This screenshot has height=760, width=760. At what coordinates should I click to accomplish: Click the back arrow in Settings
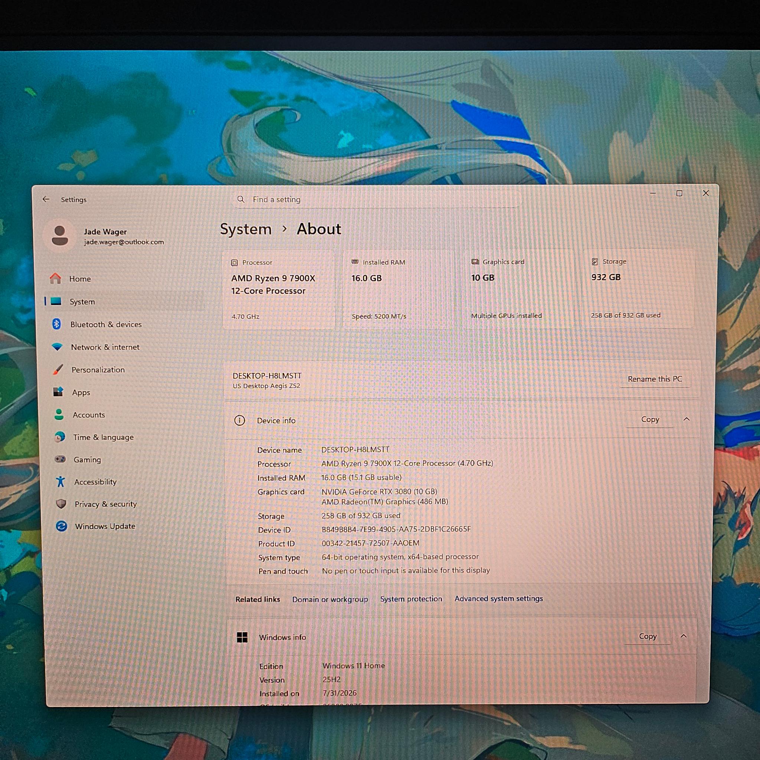[46, 199]
